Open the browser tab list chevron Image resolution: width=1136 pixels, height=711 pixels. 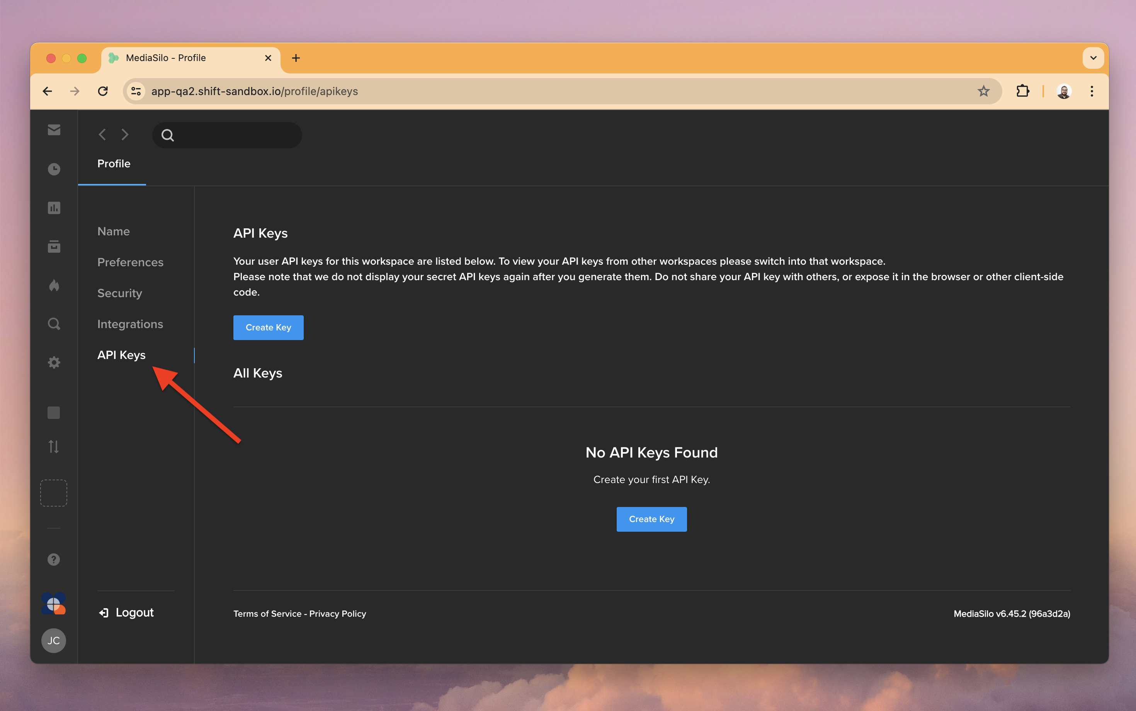pos(1093,57)
